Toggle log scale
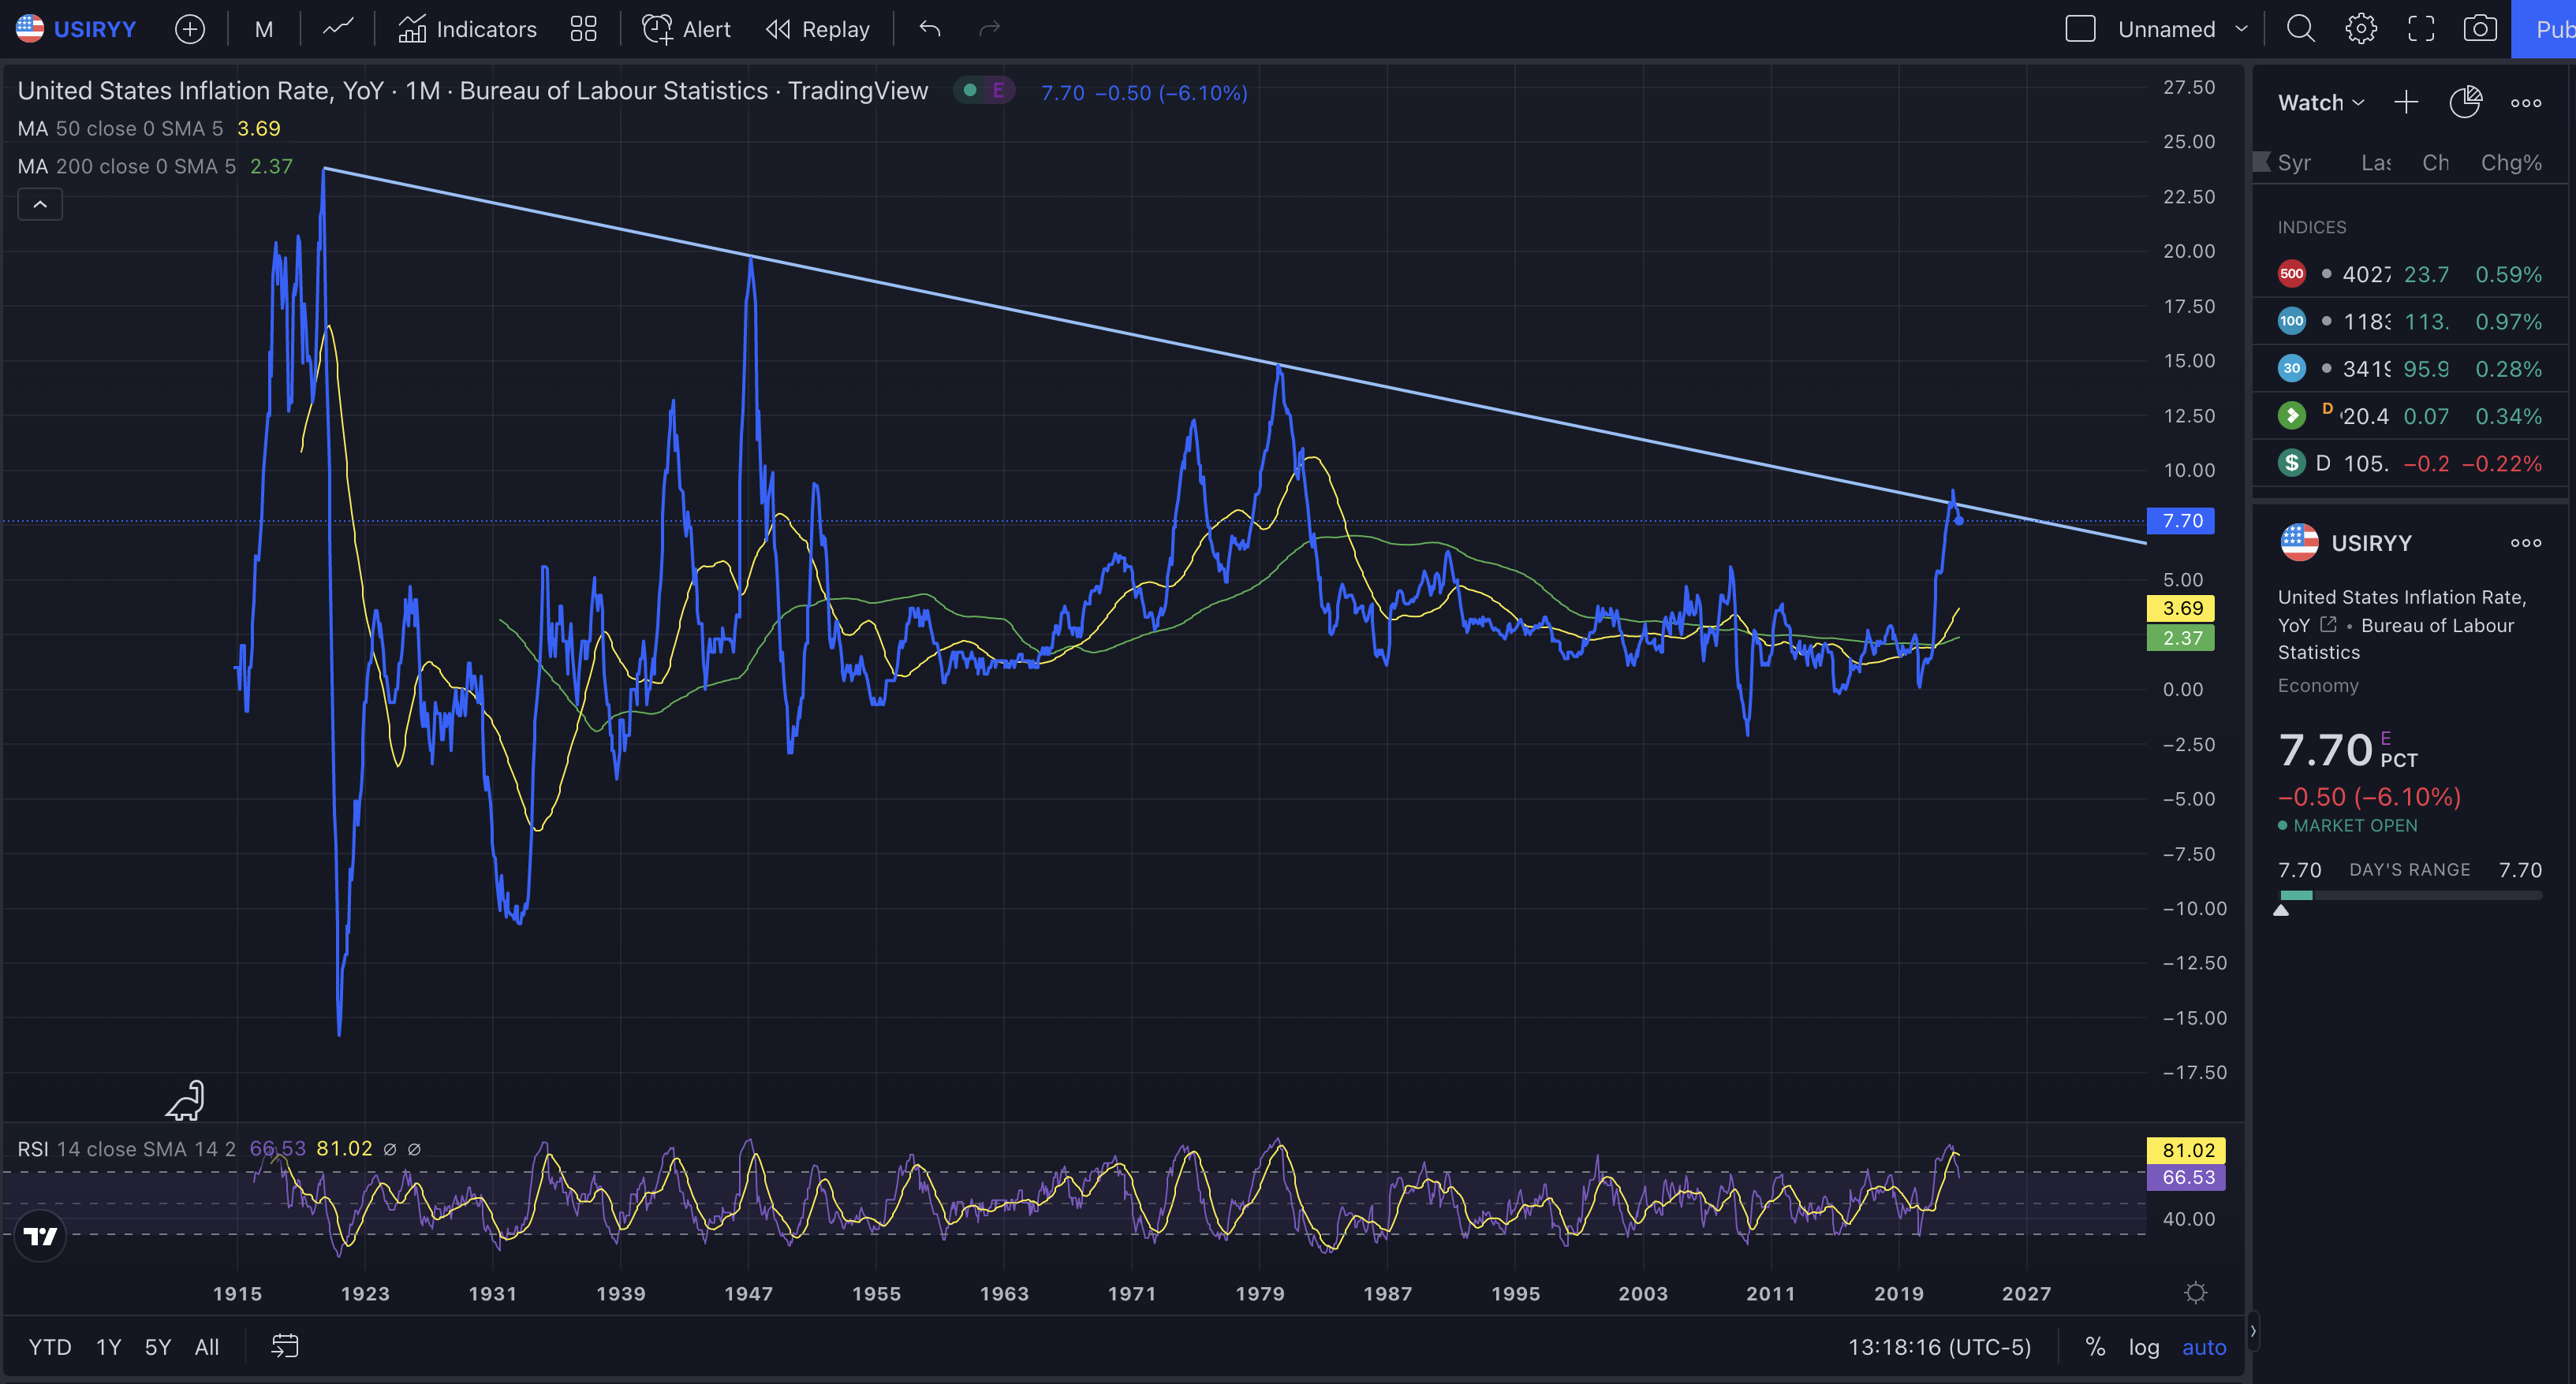Screen dimensions: 2576x1384 pos(2143,1347)
